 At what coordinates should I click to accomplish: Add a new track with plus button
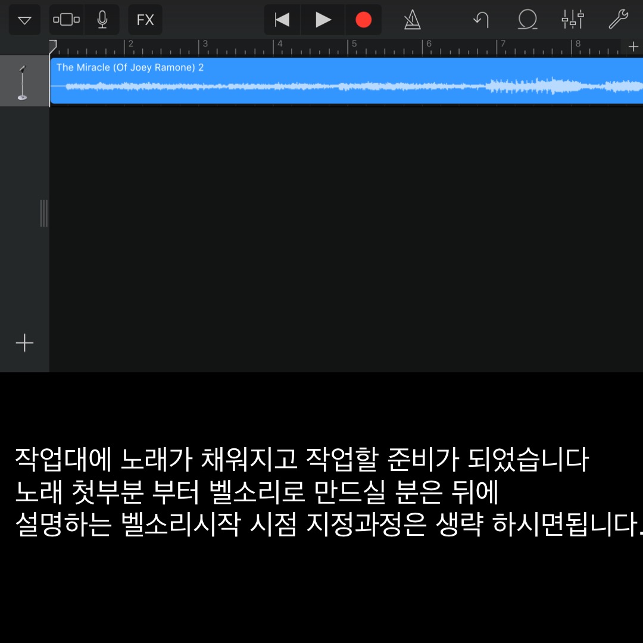click(x=24, y=344)
